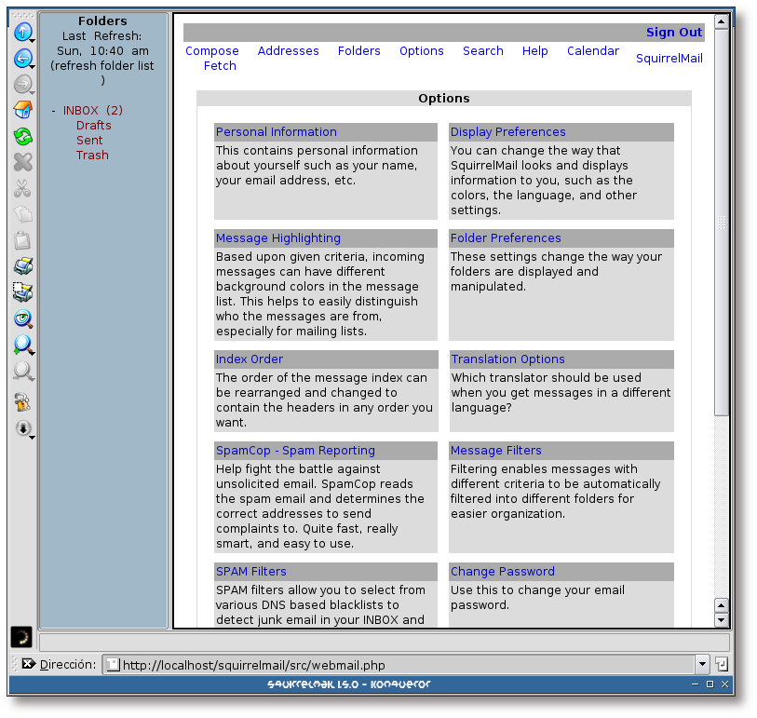Screen dimensions: 757x718
Task: Click the Security lock icon
Action: [x=22, y=402]
